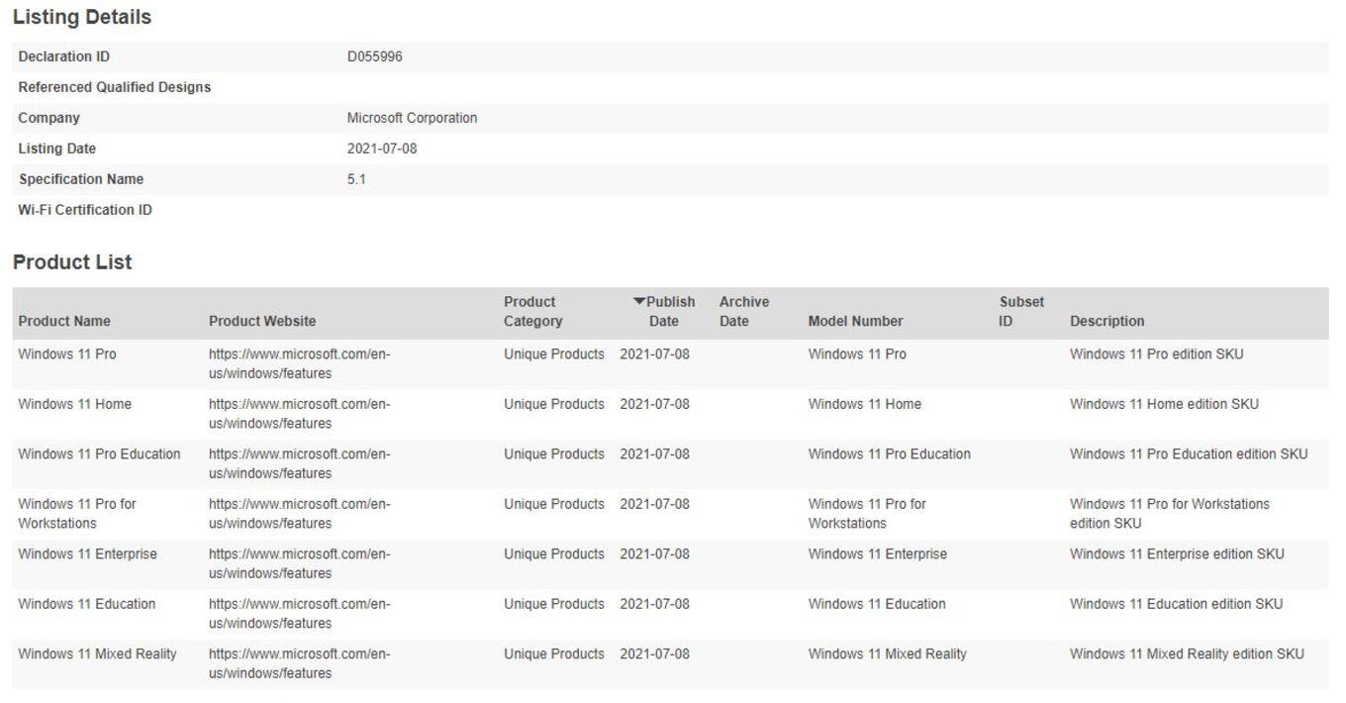Select model number Windows 11 Pro for Workstations
Viewport: 1346px width, 703px height.
click(867, 513)
